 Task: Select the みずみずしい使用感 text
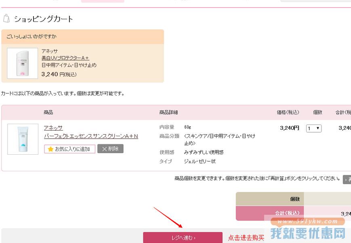(204, 152)
